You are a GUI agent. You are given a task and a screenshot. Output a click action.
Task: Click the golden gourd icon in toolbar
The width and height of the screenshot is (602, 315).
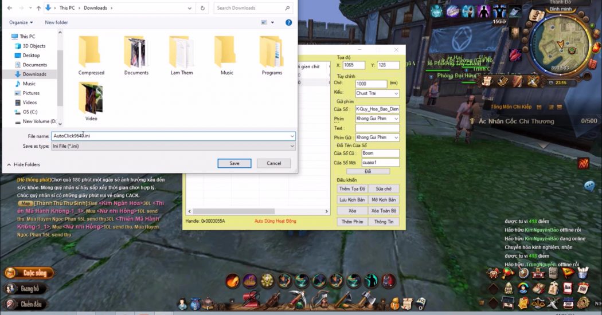tap(394, 304)
